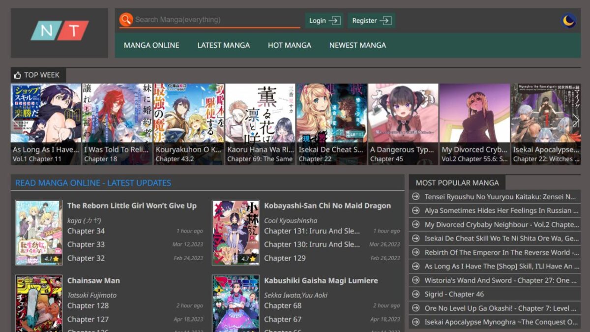
Task: Open the Chainsaw Man manga page
Action: [93, 280]
